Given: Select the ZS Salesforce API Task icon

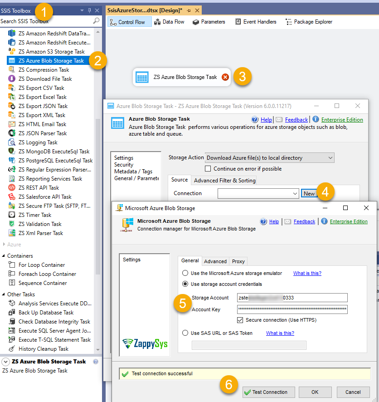Looking at the screenshot, I should coord(12,197).
